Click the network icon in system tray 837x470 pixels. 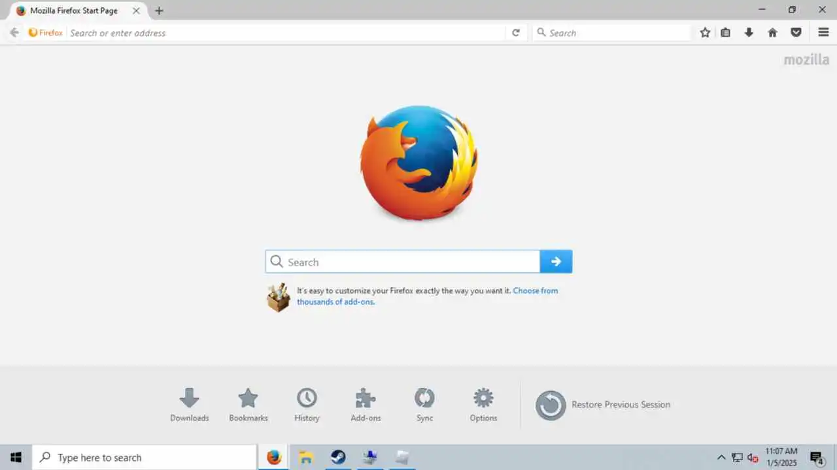pos(737,458)
